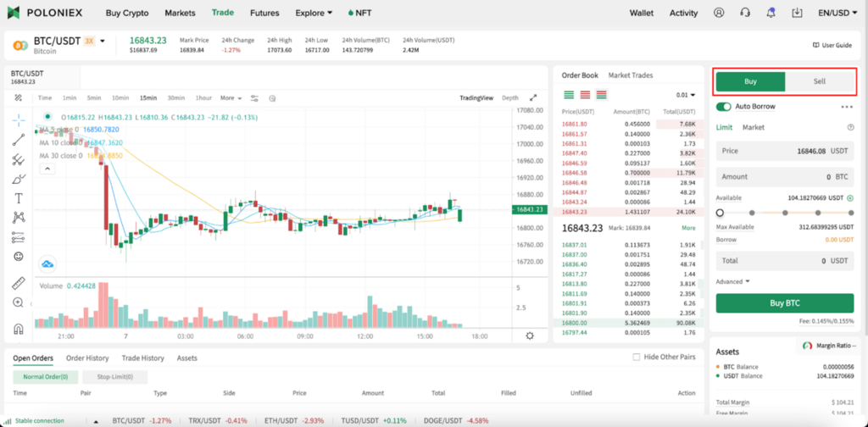Show sell orders only in order book
This screenshot has height=427, width=868.
pyautogui.click(x=585, y=95)
